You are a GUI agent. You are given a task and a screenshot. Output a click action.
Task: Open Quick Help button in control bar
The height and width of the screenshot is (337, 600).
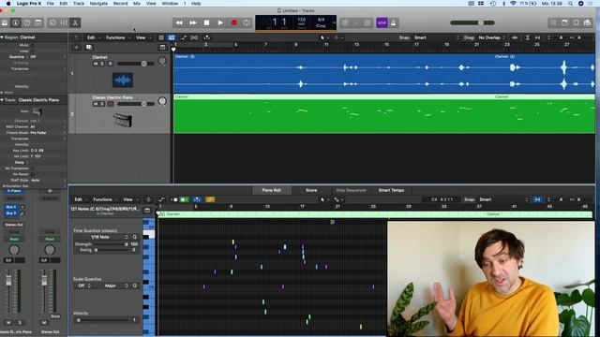(27, 22)
